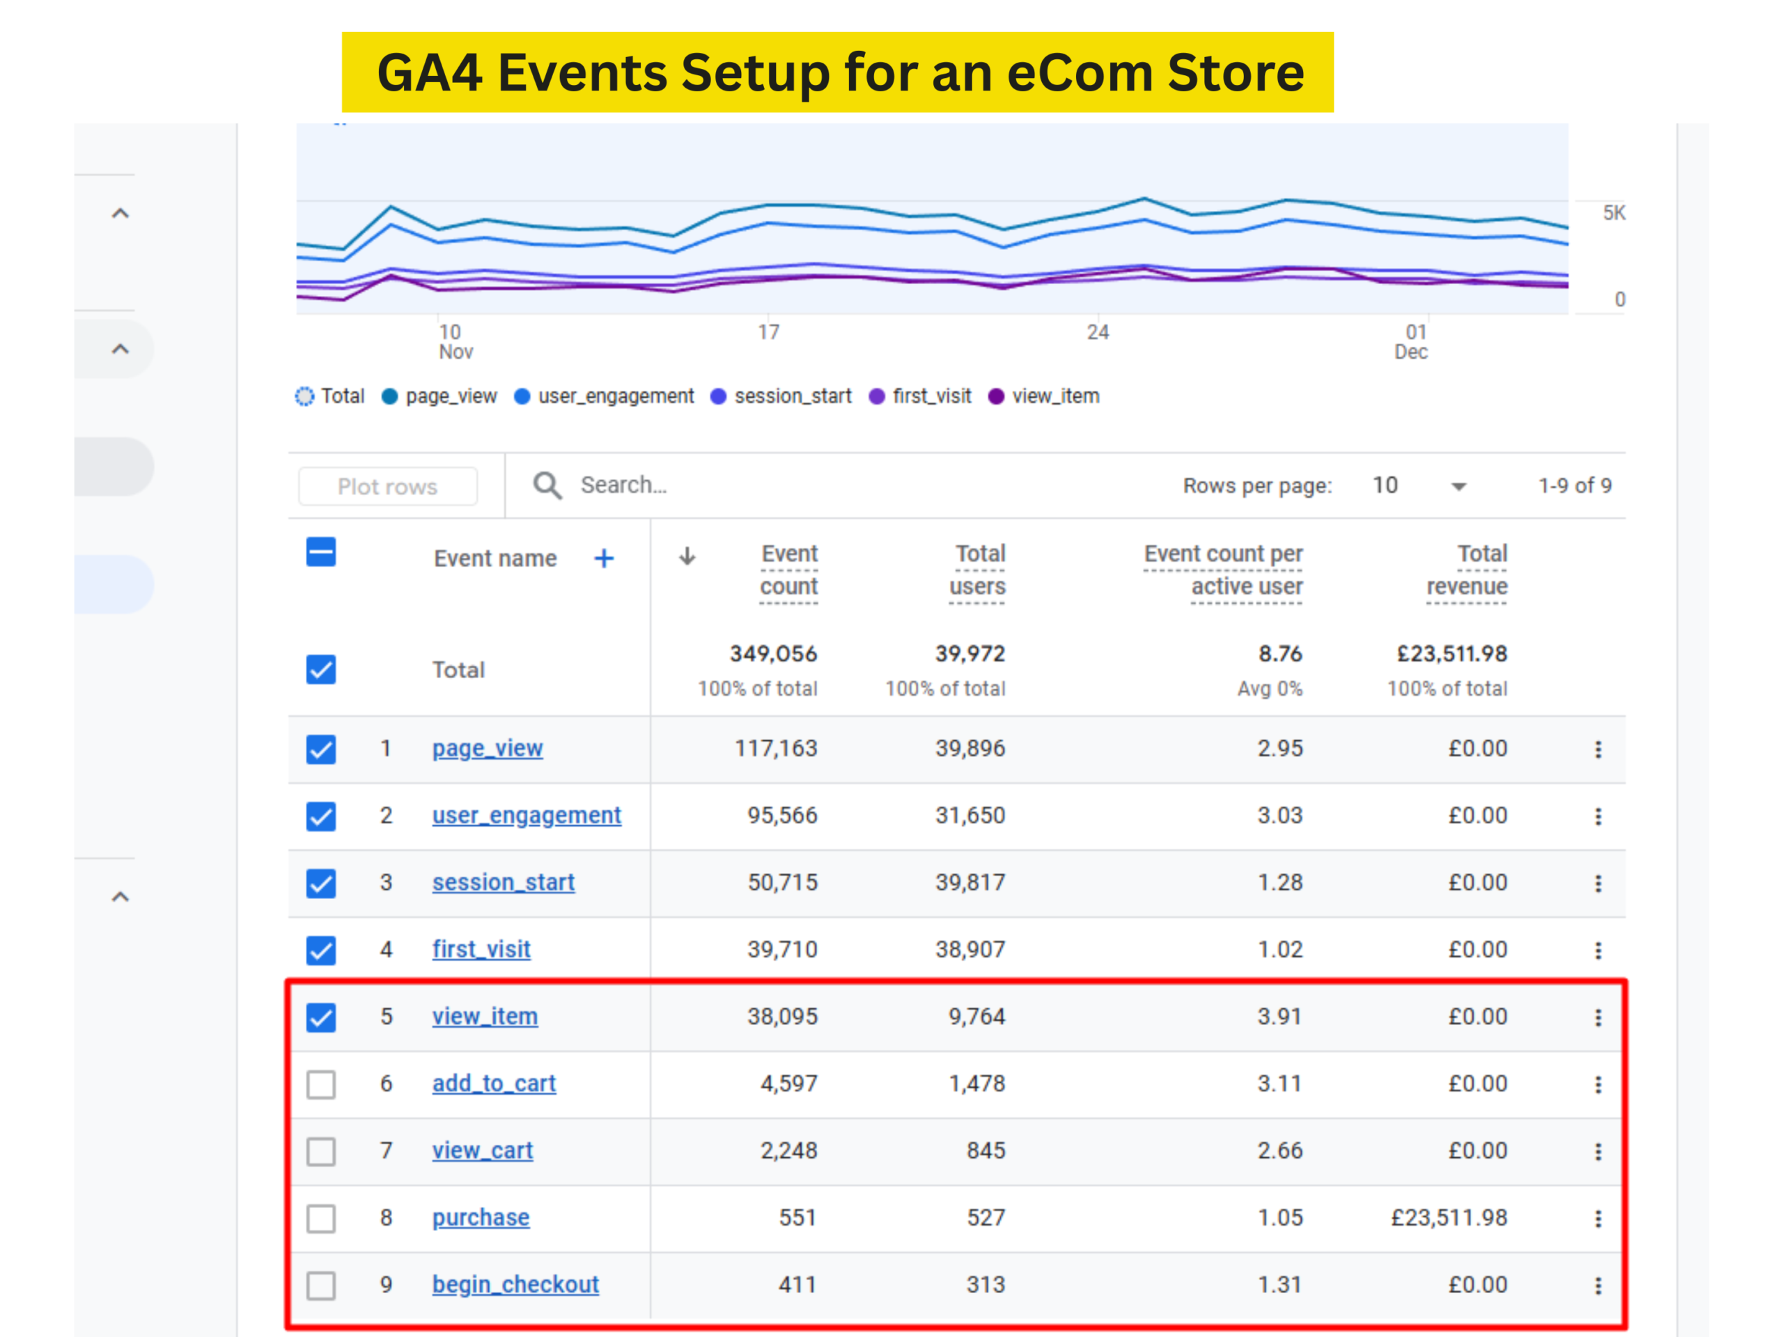Click the sort arrow beside Event count
Screen dimensions: 1783x1337
(687, 556)
